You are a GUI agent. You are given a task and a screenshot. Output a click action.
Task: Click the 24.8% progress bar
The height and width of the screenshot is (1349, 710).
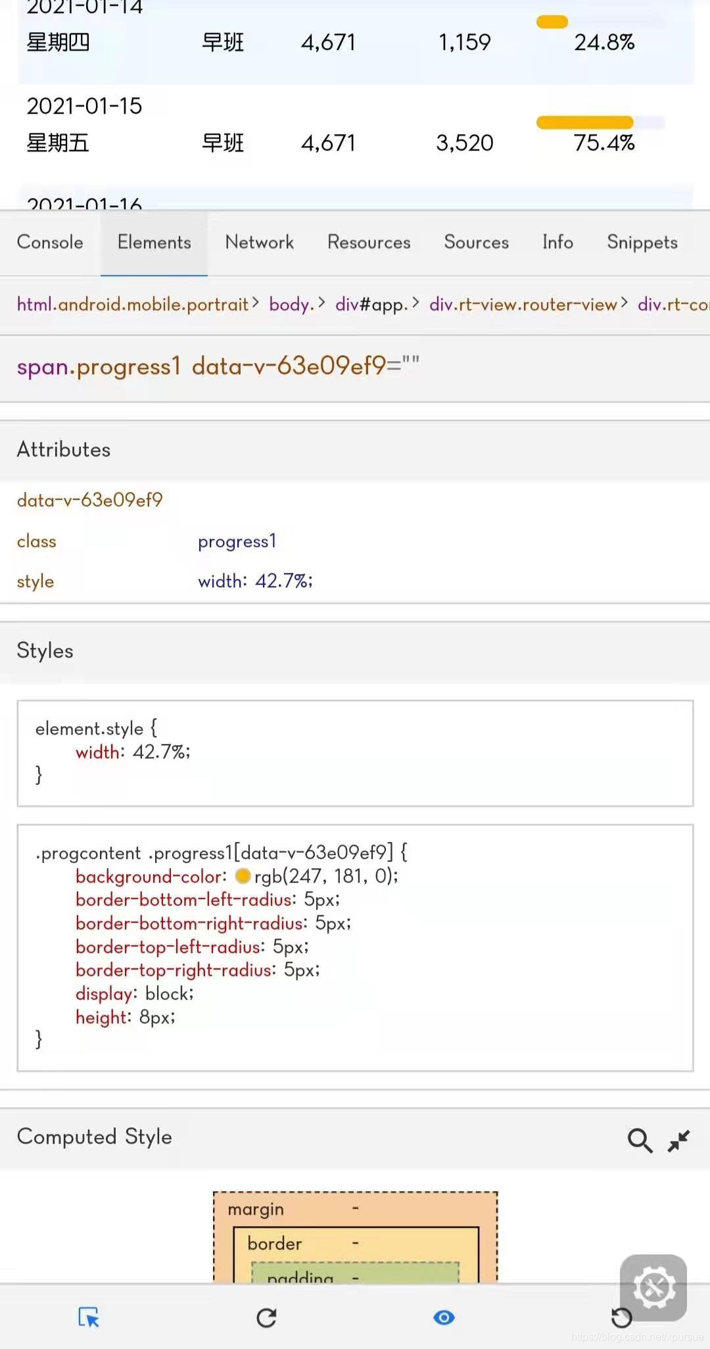tap(601, 22)
